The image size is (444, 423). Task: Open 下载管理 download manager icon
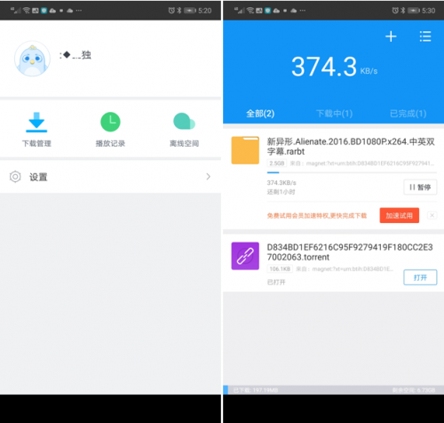(36, 122)
